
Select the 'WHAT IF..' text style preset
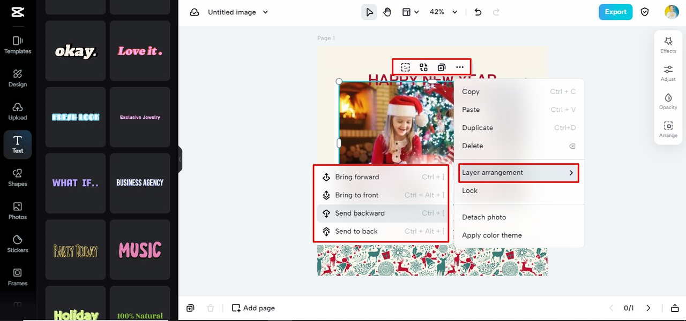[x=76, y=184]
